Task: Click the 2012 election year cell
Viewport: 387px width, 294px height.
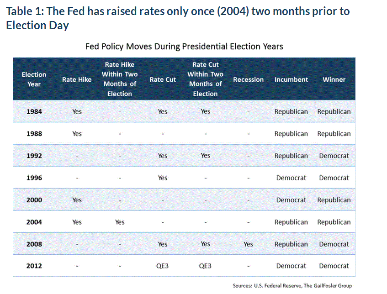Action: click(x=34, y=266)
